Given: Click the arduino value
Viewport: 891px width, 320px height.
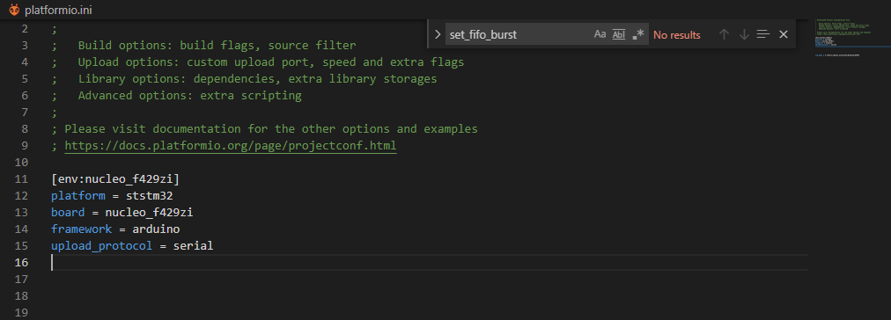Looking at the screenshot, I should [156, 229].
